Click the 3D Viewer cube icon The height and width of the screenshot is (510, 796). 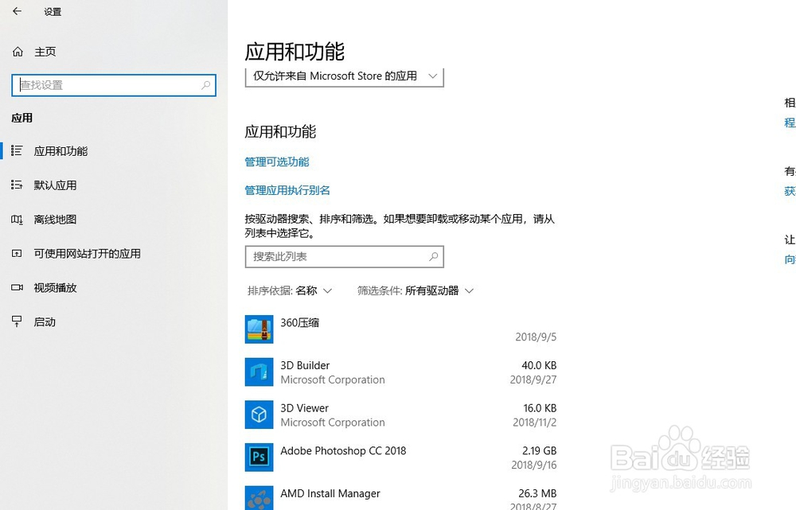coord(259,415)
